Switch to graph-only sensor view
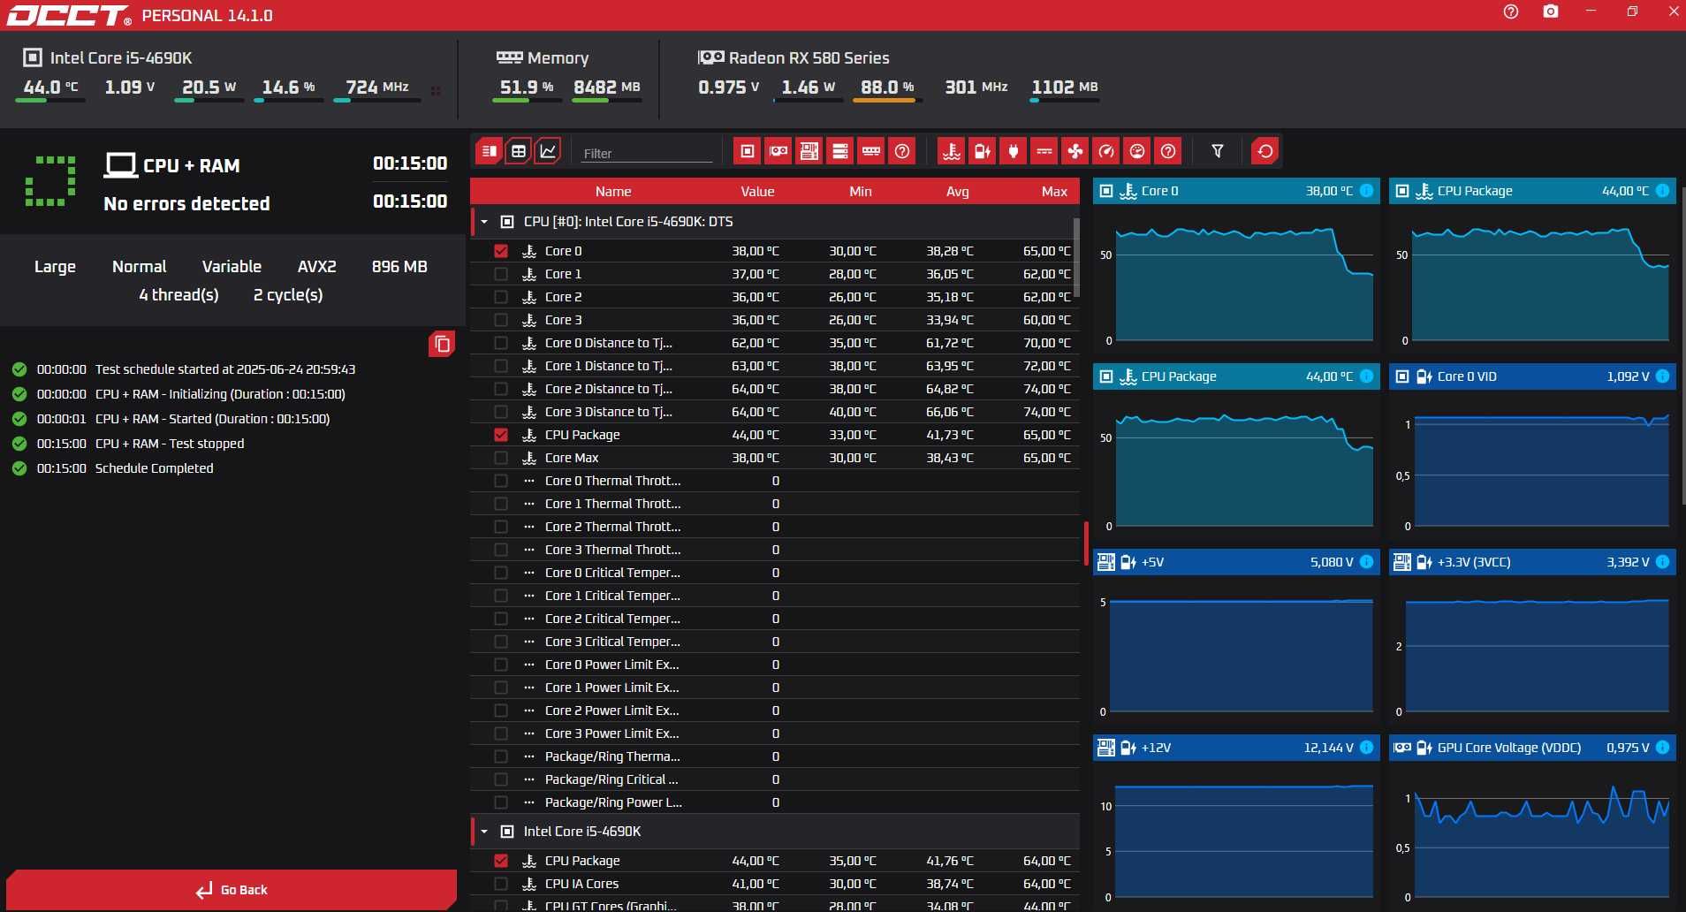 [548, 151]
